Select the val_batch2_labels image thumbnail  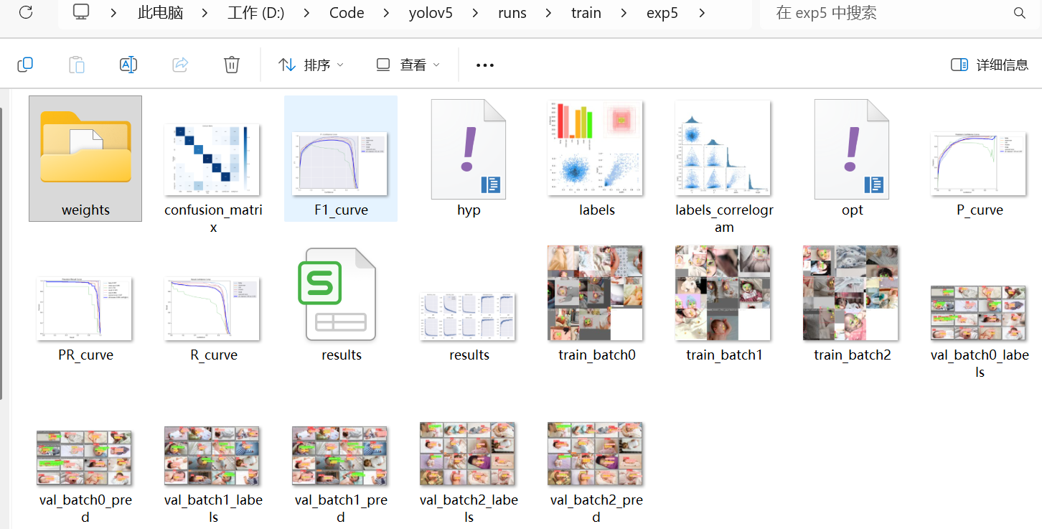(468, 454)
